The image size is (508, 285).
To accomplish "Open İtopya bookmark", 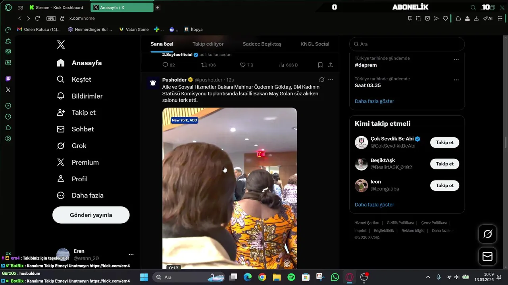I will pyautogui.click(x=194, y=29).
